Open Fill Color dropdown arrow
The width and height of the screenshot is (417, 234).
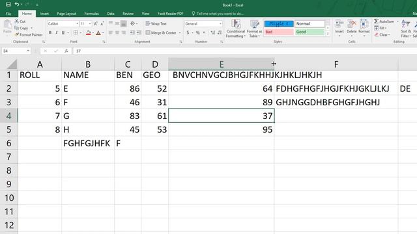point(93,32)
